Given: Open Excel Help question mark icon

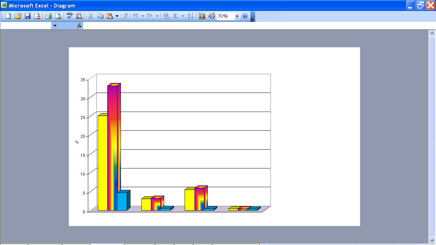Looking at the screenshot, I should tap(245, 16).
